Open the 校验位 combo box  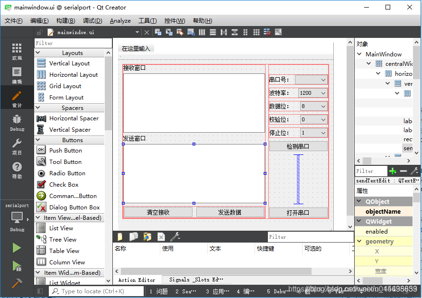[x=313, y=119]
